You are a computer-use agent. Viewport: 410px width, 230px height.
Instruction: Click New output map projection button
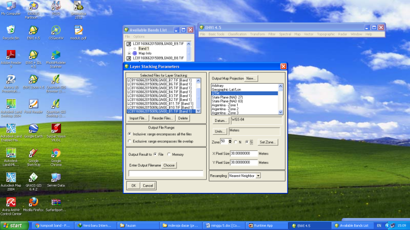click(251, 78)
